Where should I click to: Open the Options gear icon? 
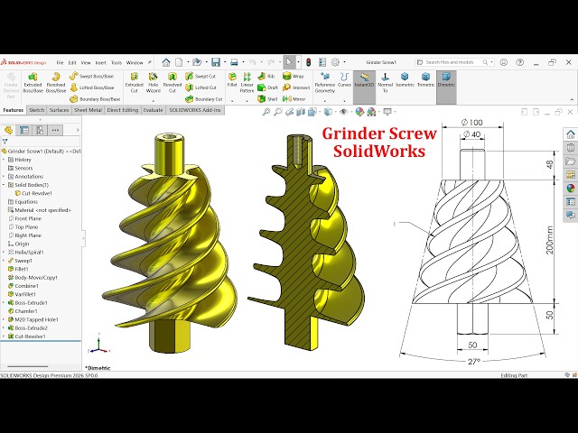point(335,62)
